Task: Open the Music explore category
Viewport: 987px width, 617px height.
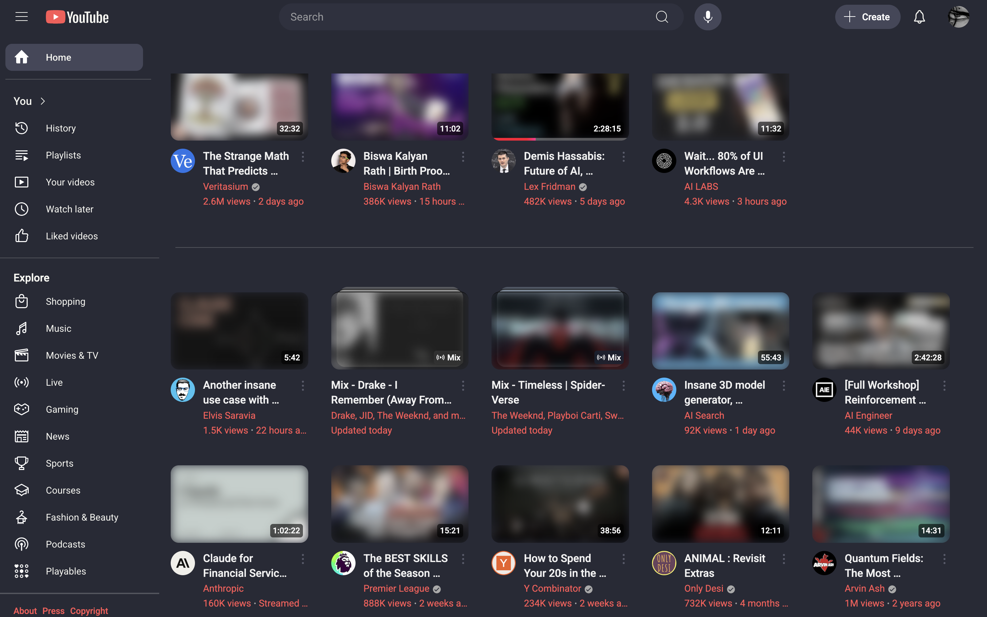Action: pos(58,328)
